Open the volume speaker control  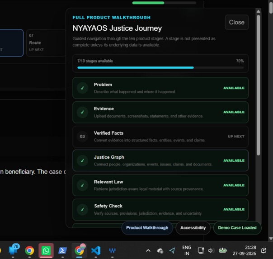pos(211,251)
